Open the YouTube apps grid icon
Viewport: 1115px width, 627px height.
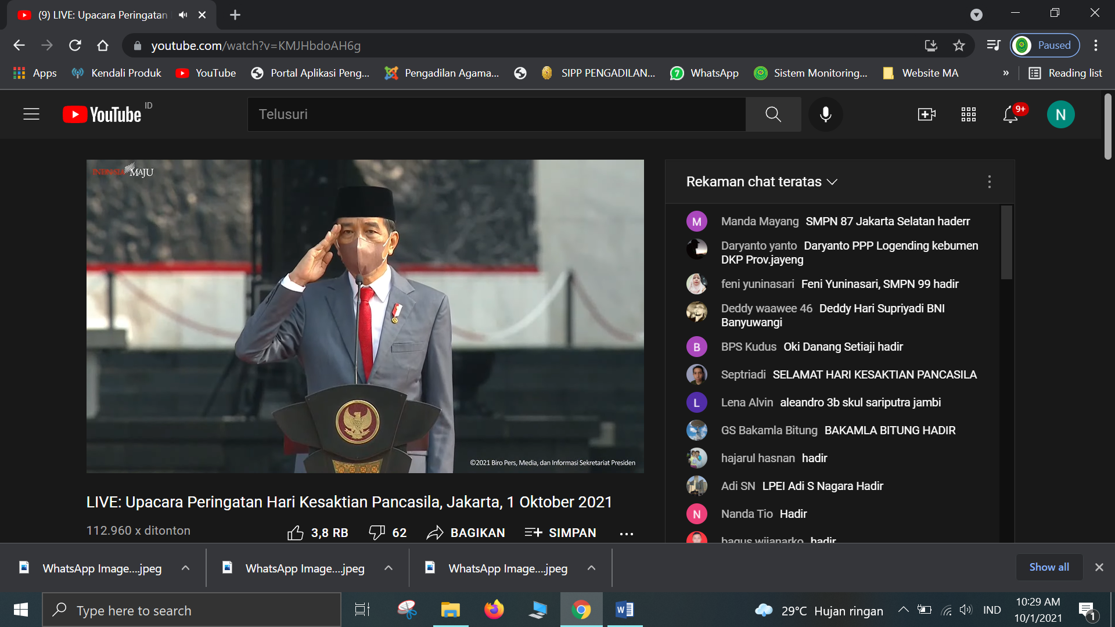click(968, 114)
